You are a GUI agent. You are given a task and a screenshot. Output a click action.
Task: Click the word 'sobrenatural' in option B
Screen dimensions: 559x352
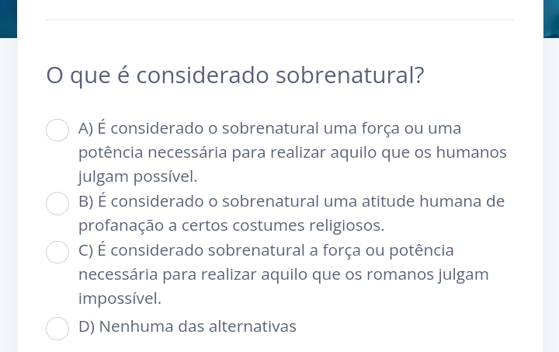(x=271, y=201)
